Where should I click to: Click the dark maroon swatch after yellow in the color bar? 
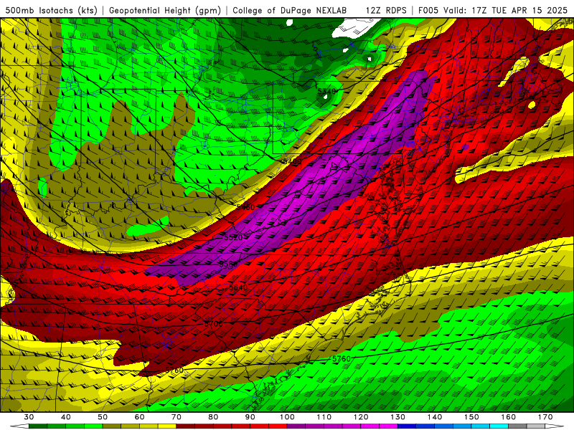pyautogui.click(x=186, y=426)
